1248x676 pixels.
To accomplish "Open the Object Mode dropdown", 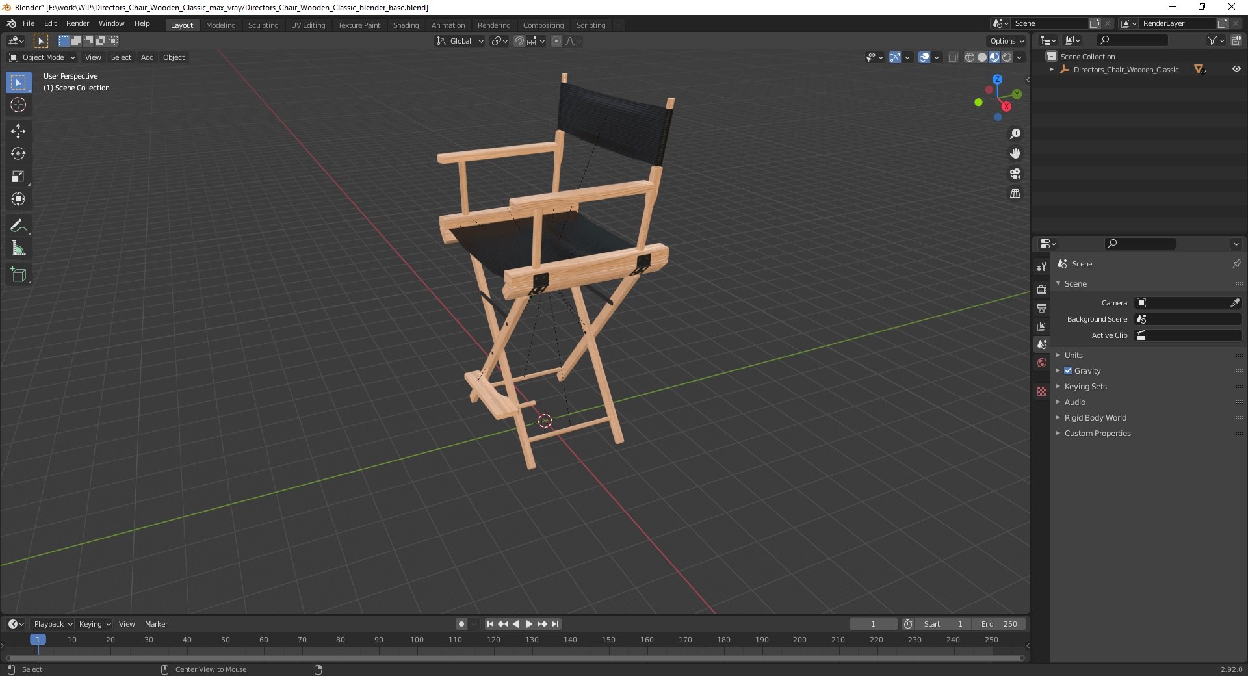I will (42, 57).
